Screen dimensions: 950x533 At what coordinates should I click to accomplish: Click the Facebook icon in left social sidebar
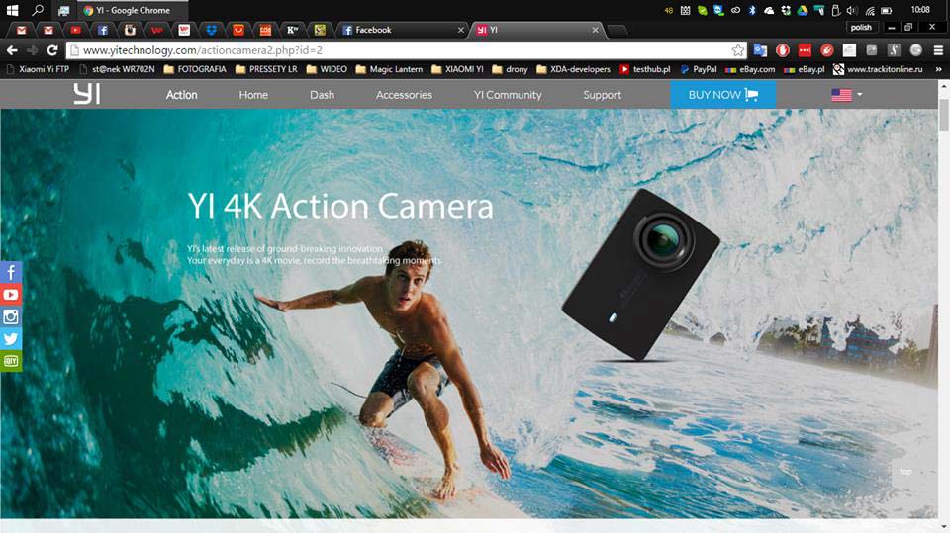click(x=11, y=272)
